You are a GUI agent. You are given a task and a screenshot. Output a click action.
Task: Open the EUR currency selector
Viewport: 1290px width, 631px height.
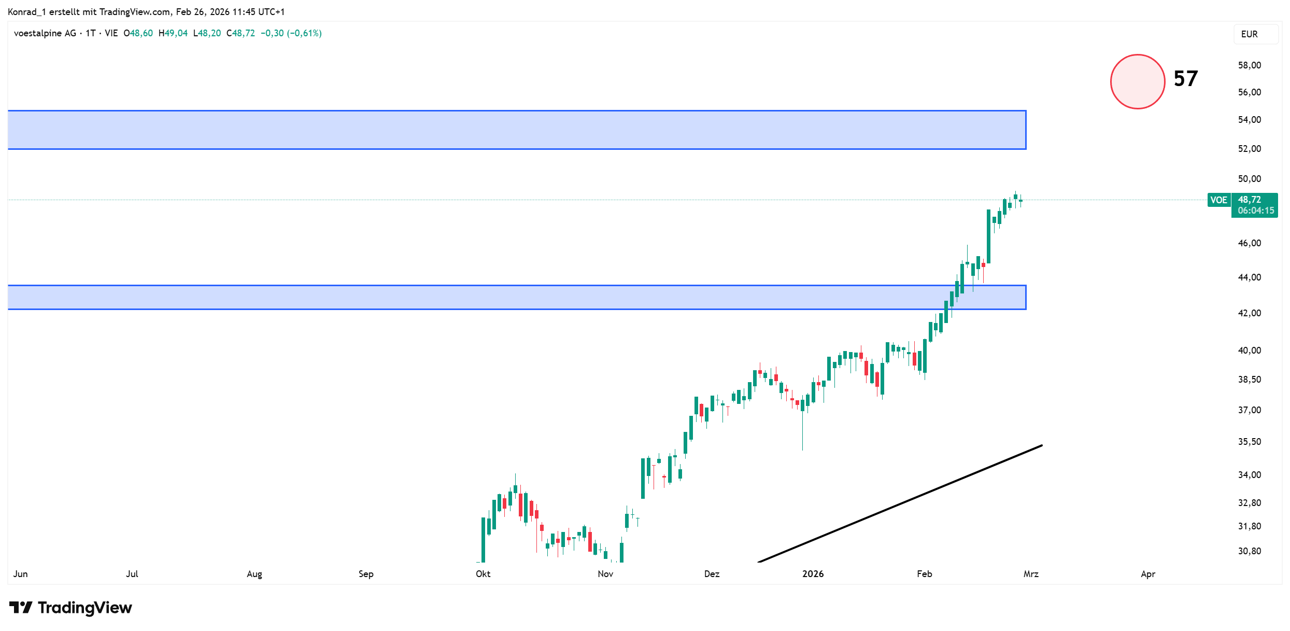point(1249,34)
